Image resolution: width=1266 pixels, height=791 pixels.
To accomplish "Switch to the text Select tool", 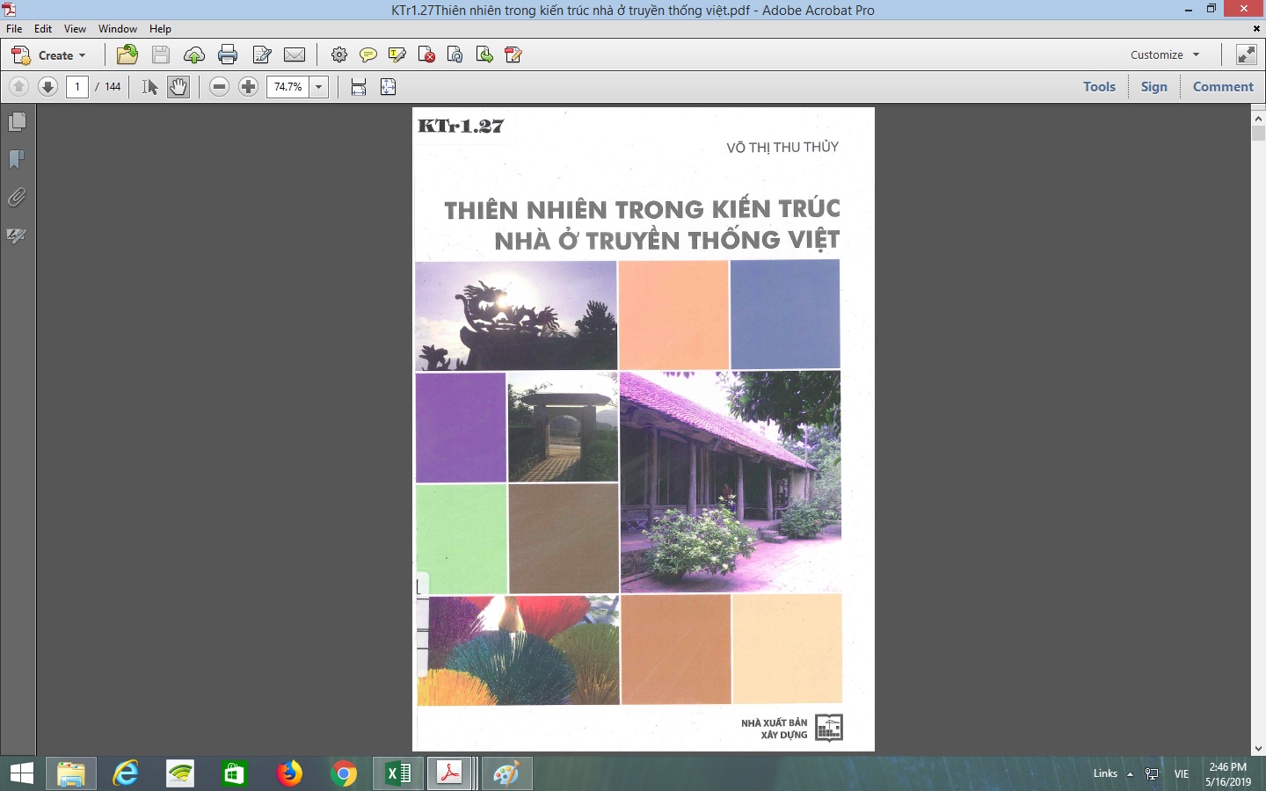I will pos(150,87).
